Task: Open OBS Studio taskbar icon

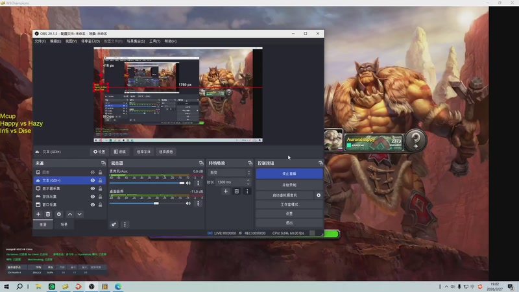Action: click(x=91, y=286)
